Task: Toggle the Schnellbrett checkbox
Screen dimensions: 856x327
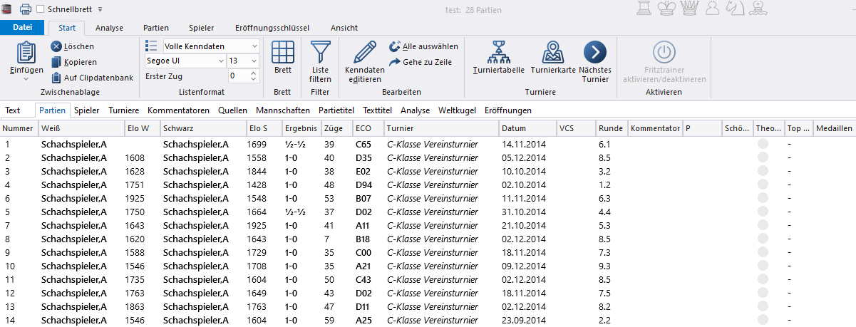Action: click(x=41, y=9)
